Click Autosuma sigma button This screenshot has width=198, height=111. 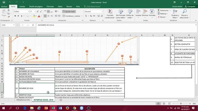coord(163,10)
